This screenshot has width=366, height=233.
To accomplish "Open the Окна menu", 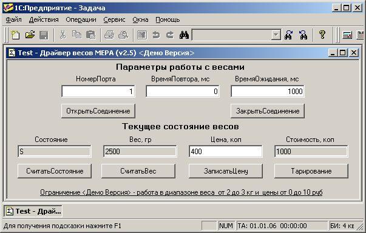I will (140, 19).
